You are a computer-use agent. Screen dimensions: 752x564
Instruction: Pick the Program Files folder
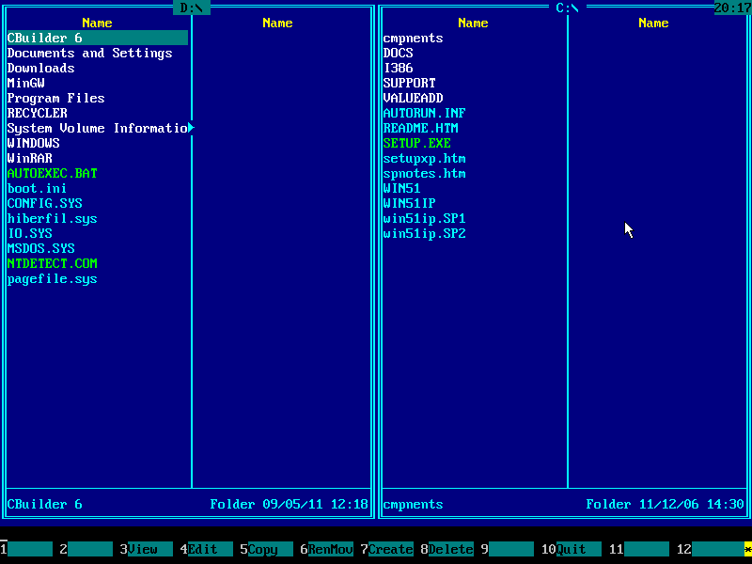point(55,98)
